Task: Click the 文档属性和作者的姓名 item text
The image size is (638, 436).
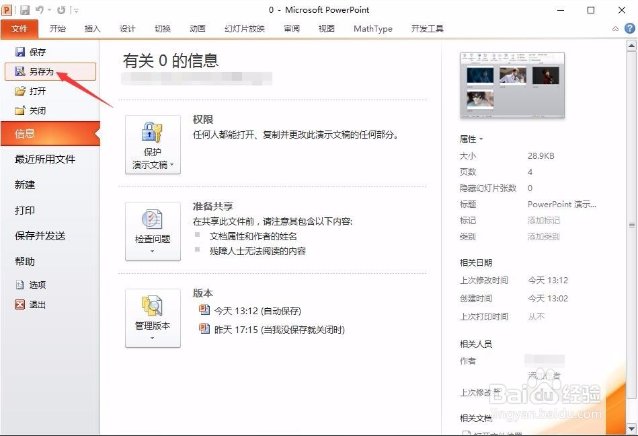Action: [x=253, y=236]
